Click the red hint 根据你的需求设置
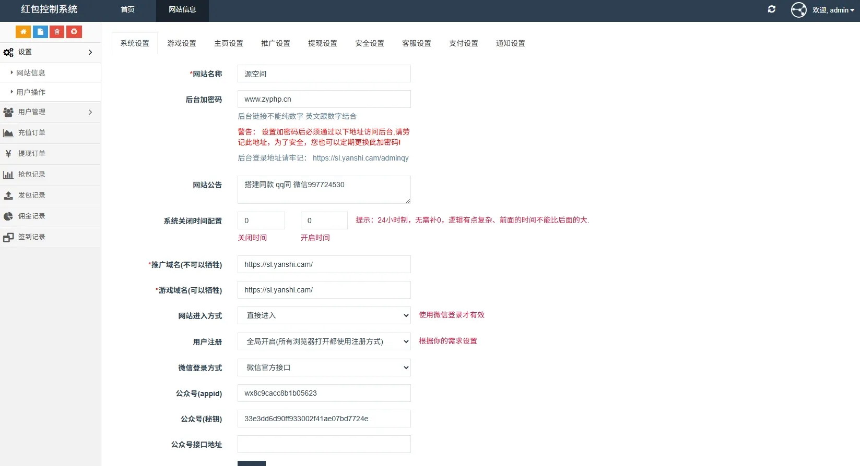860x466 pixels. (x=448, y=341)
